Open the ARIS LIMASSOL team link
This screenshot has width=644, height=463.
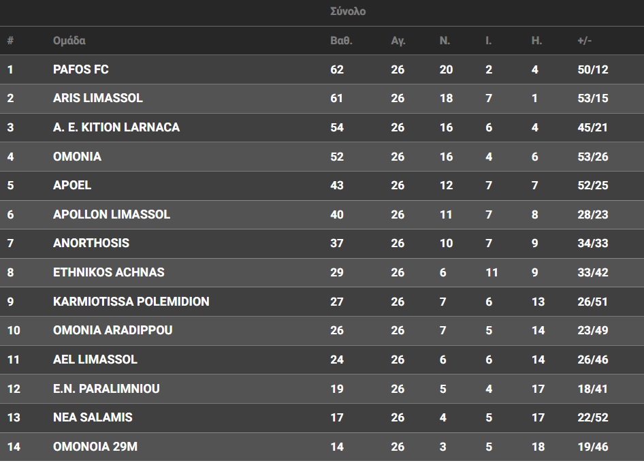pyautogui.click(x=98, y=98)
